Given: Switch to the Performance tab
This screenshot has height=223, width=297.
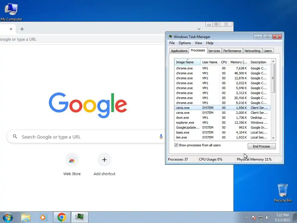Looking at the screenshot, I should pyautogui.click(x=232, y=51).
